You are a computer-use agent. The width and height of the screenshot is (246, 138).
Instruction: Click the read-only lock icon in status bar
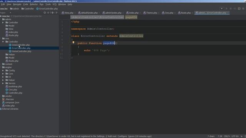[242, 136]
